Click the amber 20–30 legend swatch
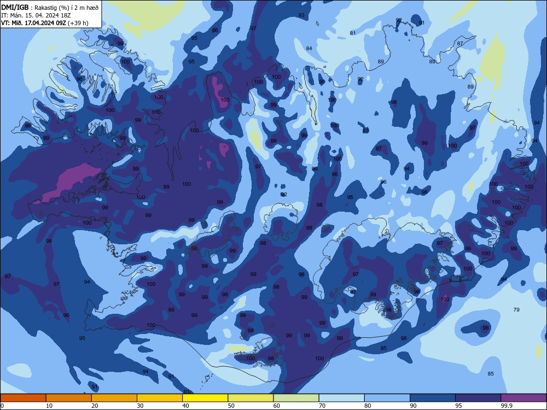 coord(114,398)
